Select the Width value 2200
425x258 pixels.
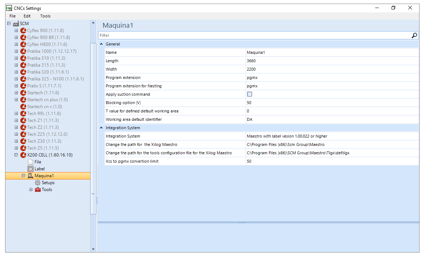click(332, 69)
